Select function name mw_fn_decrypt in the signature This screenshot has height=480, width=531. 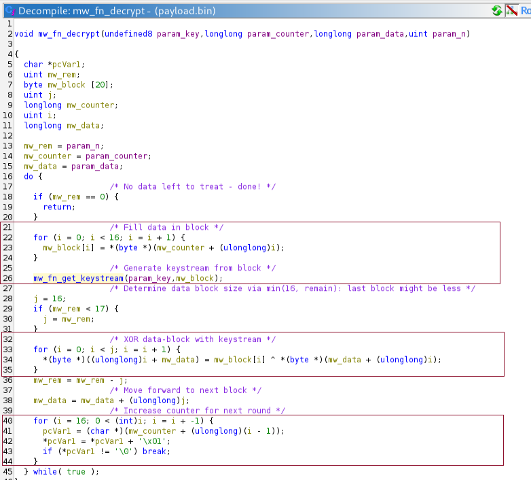tap(69, 34)
